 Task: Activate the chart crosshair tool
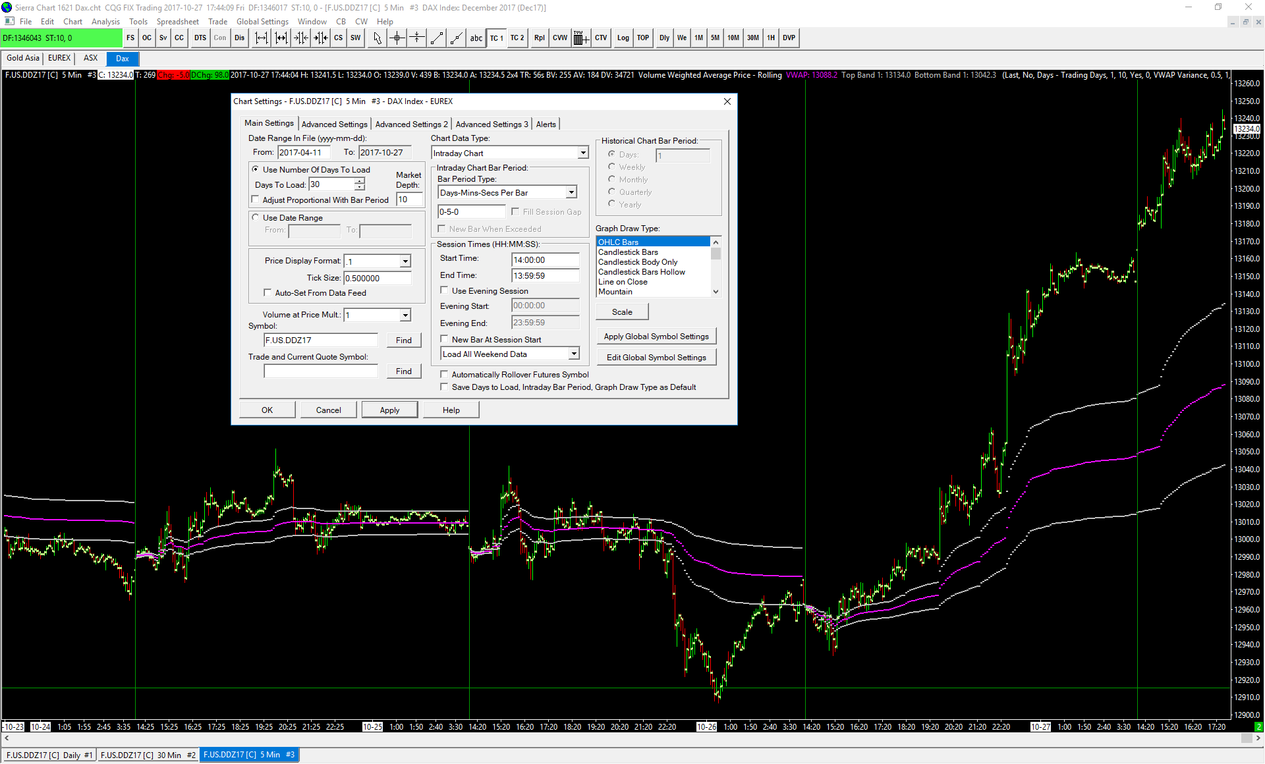click(397, 38)
